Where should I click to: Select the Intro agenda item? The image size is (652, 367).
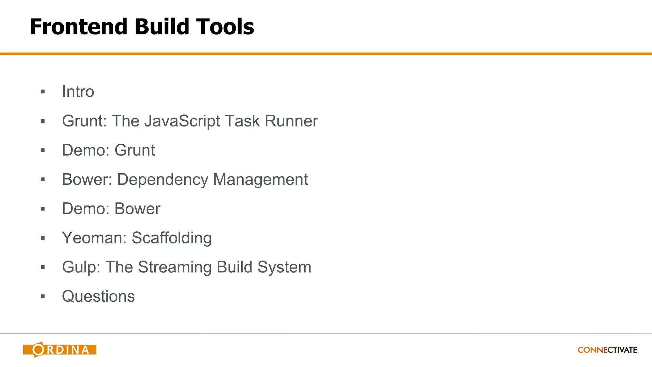click(78, 92)
